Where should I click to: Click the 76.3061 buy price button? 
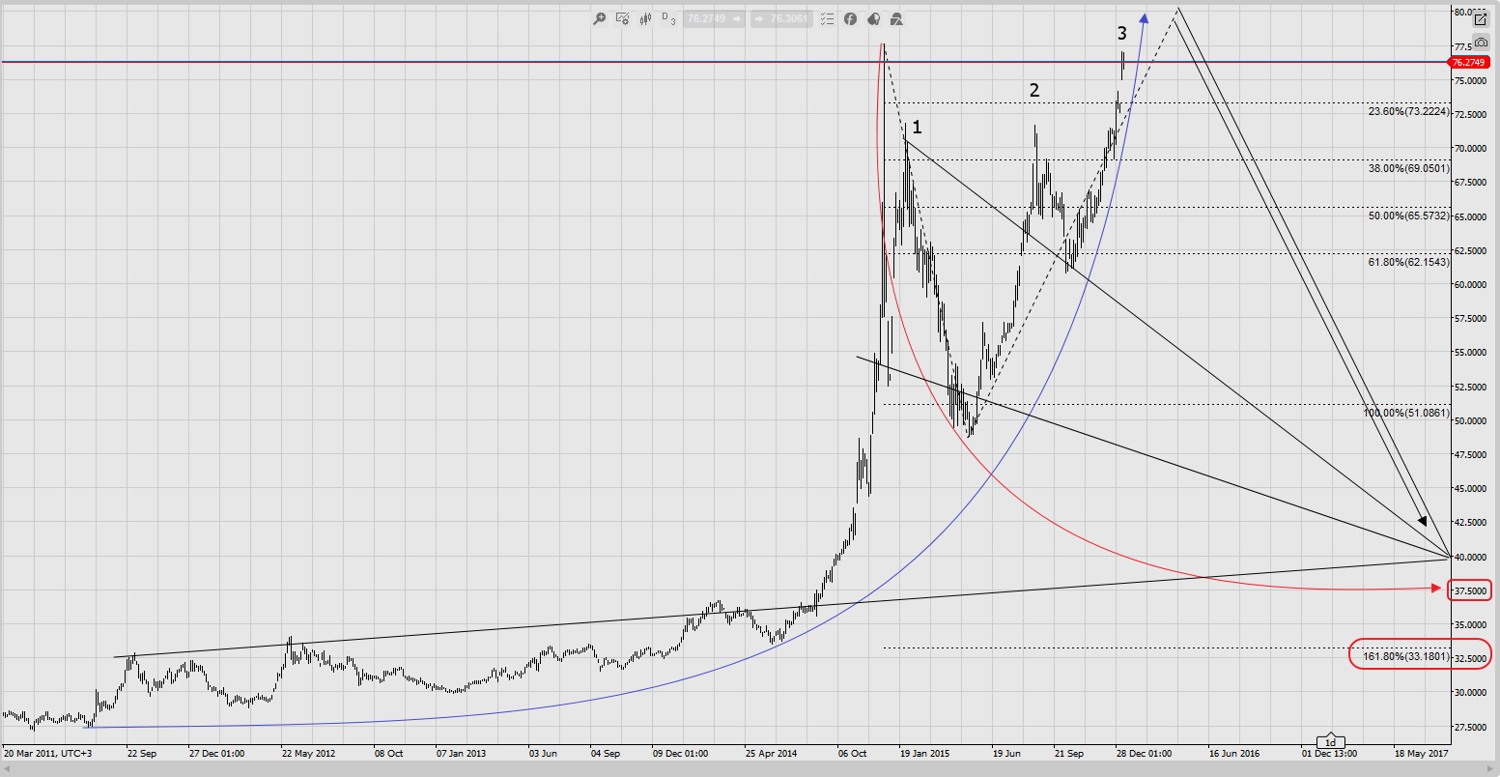pyautogui.click(x=781, y=18)
